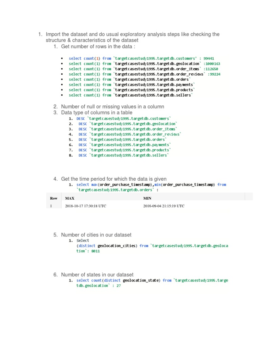Click the max timestamp cell 2018-10-17
Viewport: 260px width, 346px height.
pyautogui.click(x=86, y=206)
